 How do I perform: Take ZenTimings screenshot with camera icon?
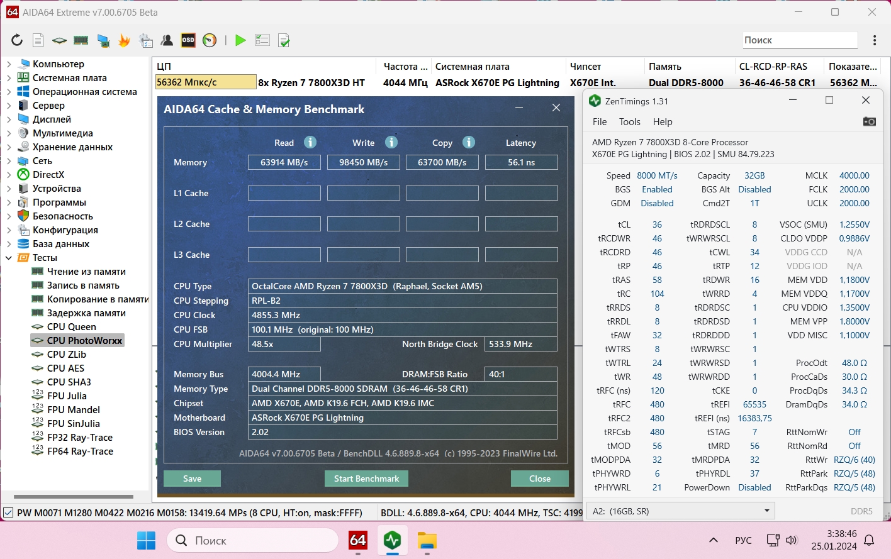[869, 121]
